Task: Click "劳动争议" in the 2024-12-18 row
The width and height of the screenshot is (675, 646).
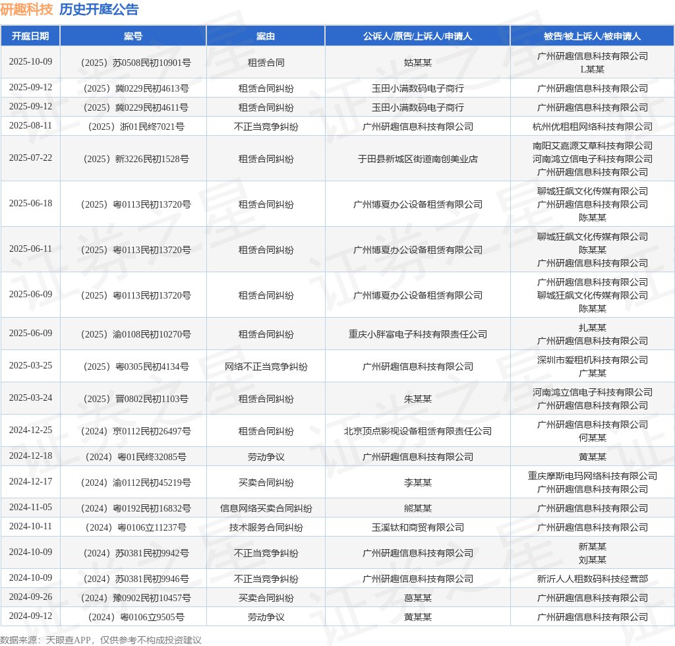Action: click(266, 457)
